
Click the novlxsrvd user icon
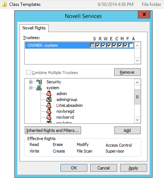tap(49, 117)
